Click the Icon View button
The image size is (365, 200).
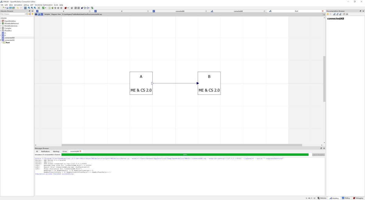(x=36, y=14)
